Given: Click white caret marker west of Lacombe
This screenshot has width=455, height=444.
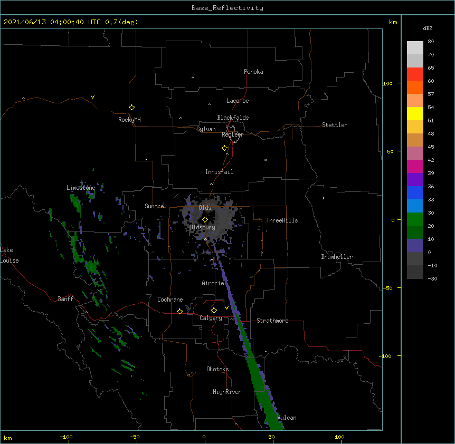Looking at the screenshot, I should pos(210,104).
